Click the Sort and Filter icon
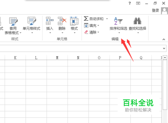The image size is (168, 123). coord(118,21)
